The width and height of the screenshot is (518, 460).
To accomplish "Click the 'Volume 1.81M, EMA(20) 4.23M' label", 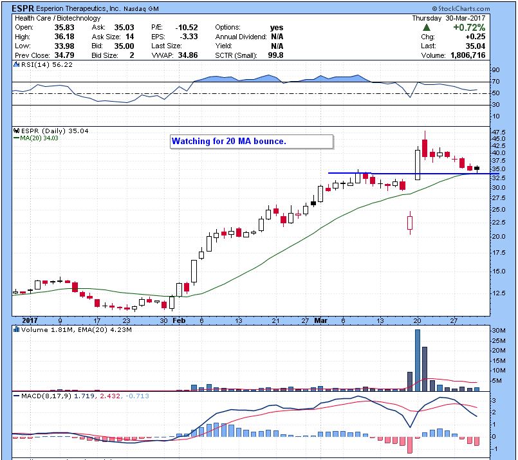I will (77, 329).
